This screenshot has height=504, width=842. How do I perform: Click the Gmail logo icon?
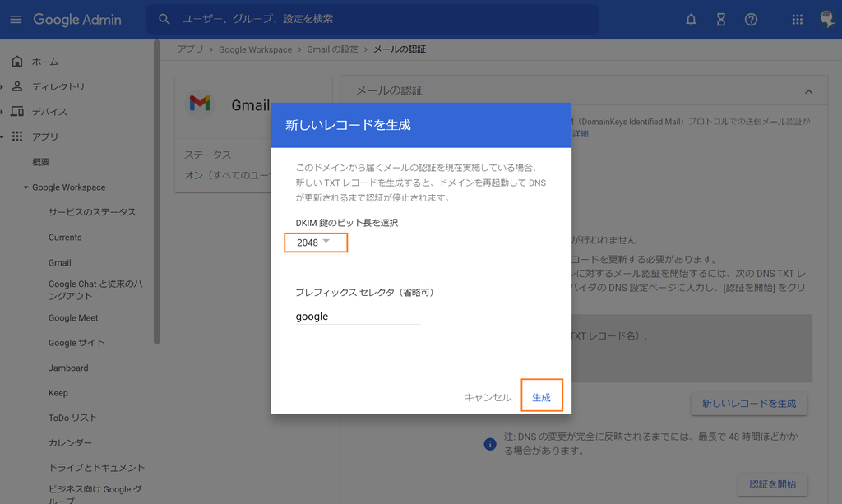(x=200, y=103)
